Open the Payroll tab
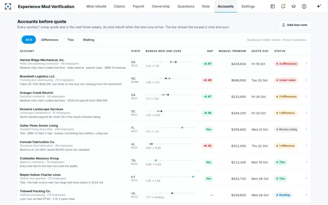The width and height of the screenshot is (328, 205). [x=138, y=6]
